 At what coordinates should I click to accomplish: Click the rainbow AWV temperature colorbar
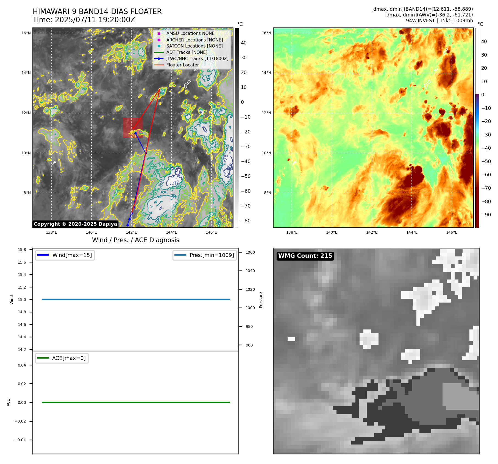pos(477,128)
